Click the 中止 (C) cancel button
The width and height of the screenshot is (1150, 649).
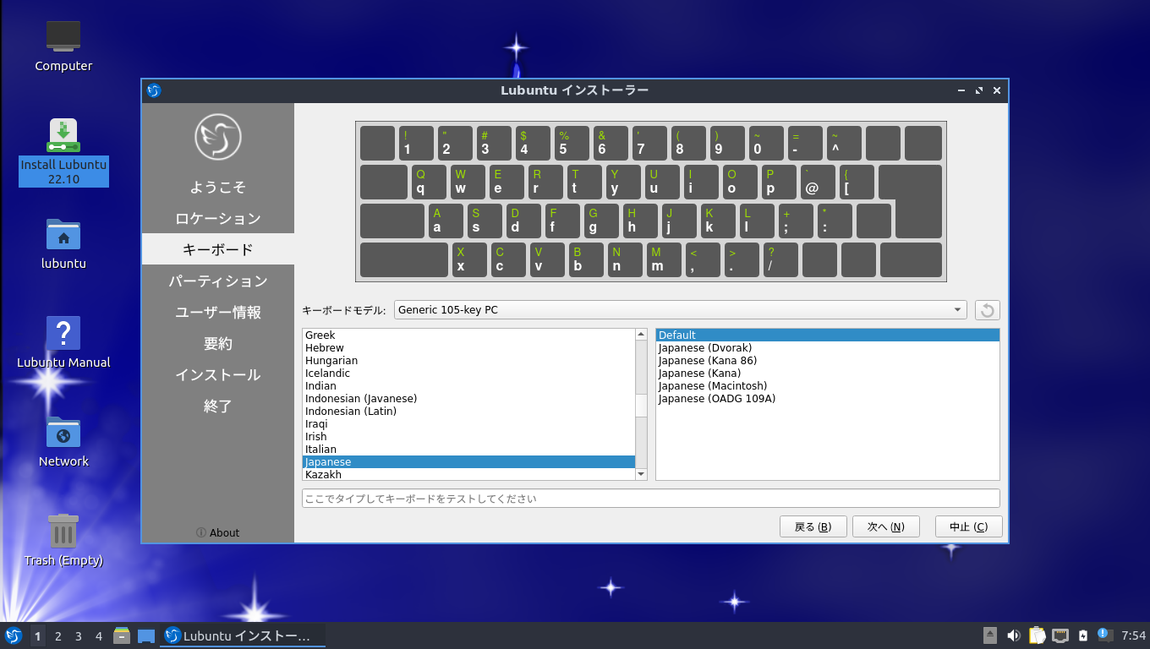click(969, 526)
